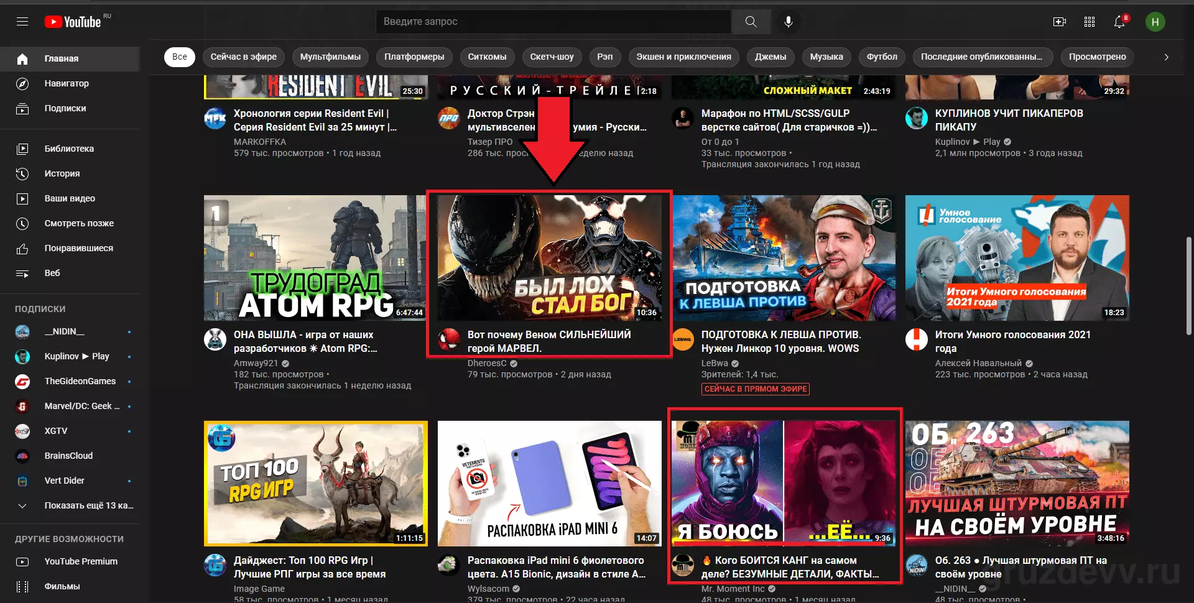1194x603 pixels.
Task: Open the account avatar menu
Action: click(1155, 22)
